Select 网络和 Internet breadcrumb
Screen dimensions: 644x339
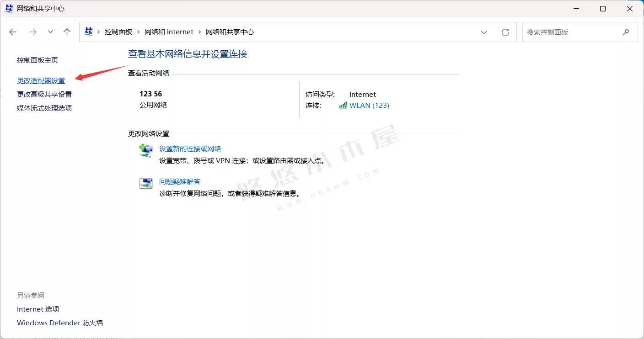[169, 32]
